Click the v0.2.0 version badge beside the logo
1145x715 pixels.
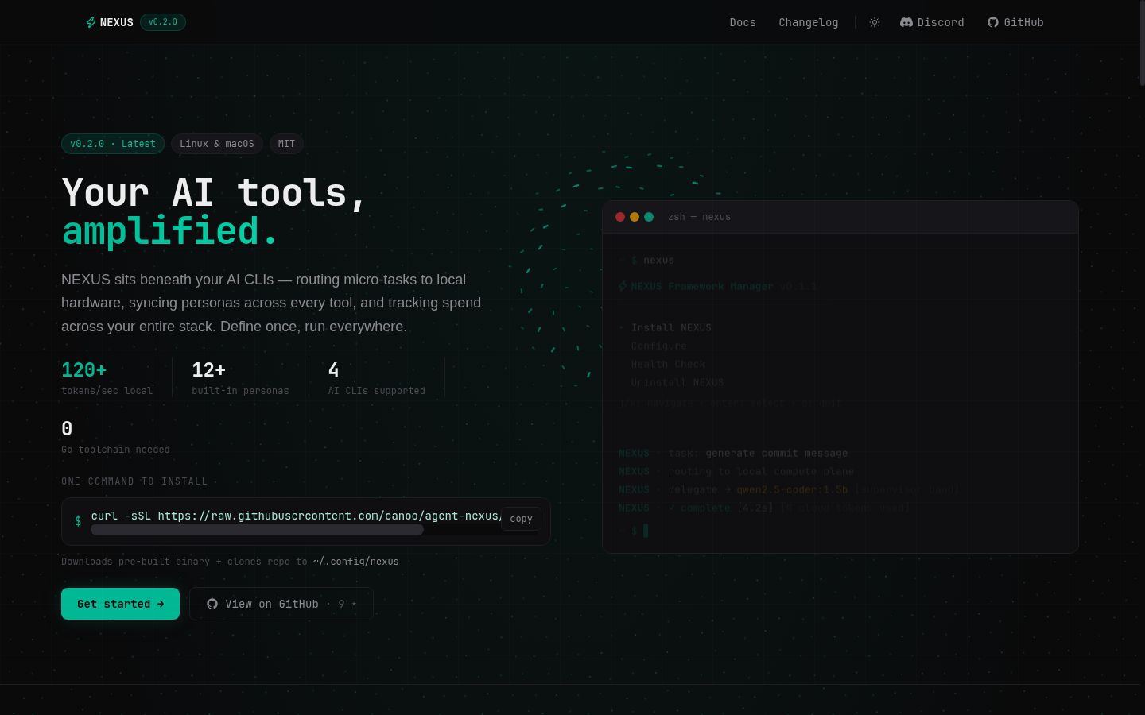pyautogui.click(x=163, y=22)
